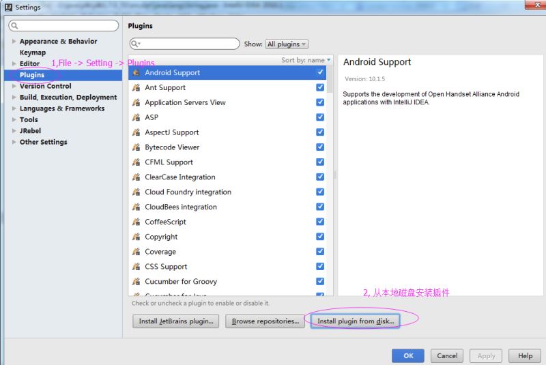
Task: Open the Other Settings category
Action: click(x=43, y=142)
